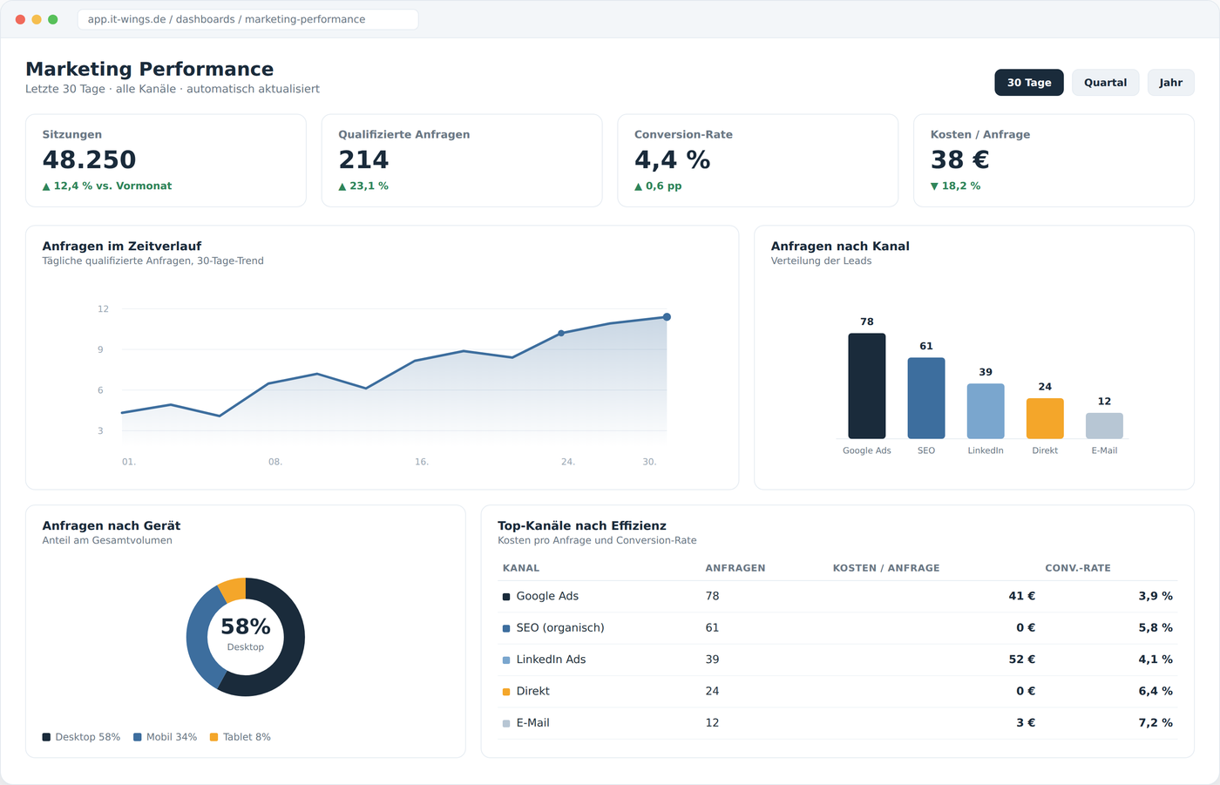Click the 4,1 % conversion rate cell
The width and height of the screenshot is (1220, 785).
point(1156,660)
